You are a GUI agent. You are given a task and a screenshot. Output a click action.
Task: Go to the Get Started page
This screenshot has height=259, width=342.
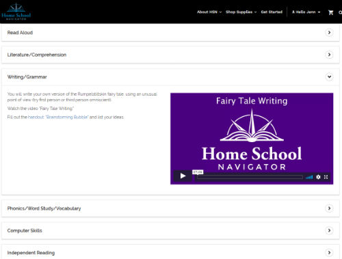coord(272,12)
